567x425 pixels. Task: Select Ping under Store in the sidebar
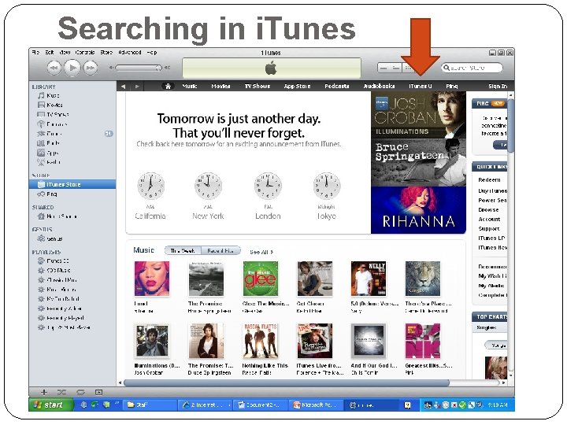52,194
